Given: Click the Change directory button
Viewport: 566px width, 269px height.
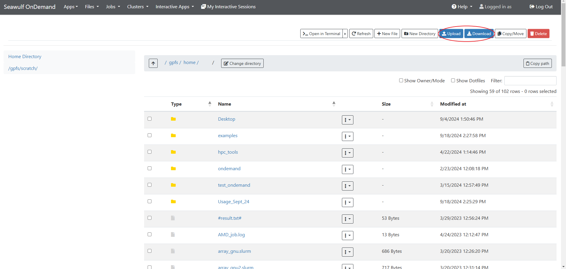Looking at the screenshot, I should [242, 63].
